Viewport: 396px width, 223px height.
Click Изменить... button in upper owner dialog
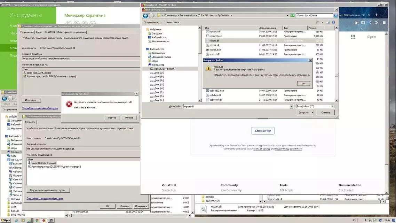31,100
